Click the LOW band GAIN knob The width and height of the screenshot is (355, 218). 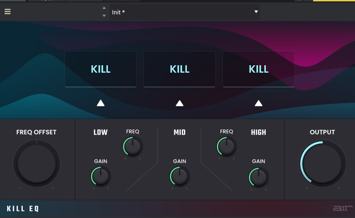point(101,176)
